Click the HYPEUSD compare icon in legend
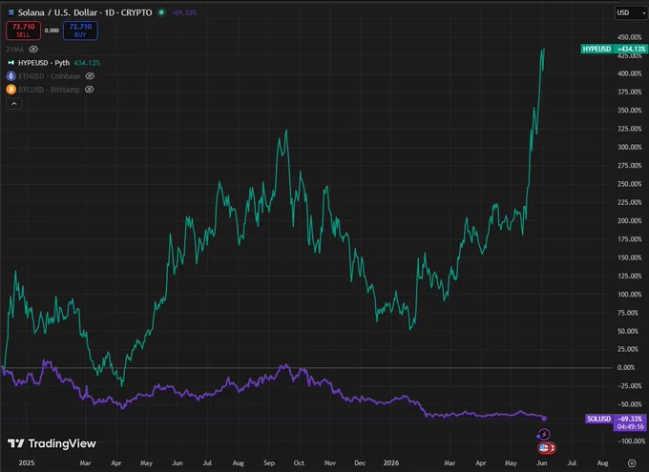The height and width of the screenshot is (472, 649). (x=11, y=63)
